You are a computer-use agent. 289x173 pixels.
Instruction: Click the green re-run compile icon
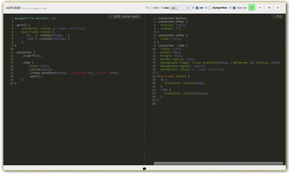[x=251, y=7]
